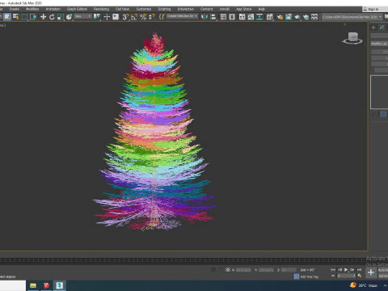Toggle Scene Explorer icon
388x291 pixels.
pyautogui.click(x=223, y=17)
